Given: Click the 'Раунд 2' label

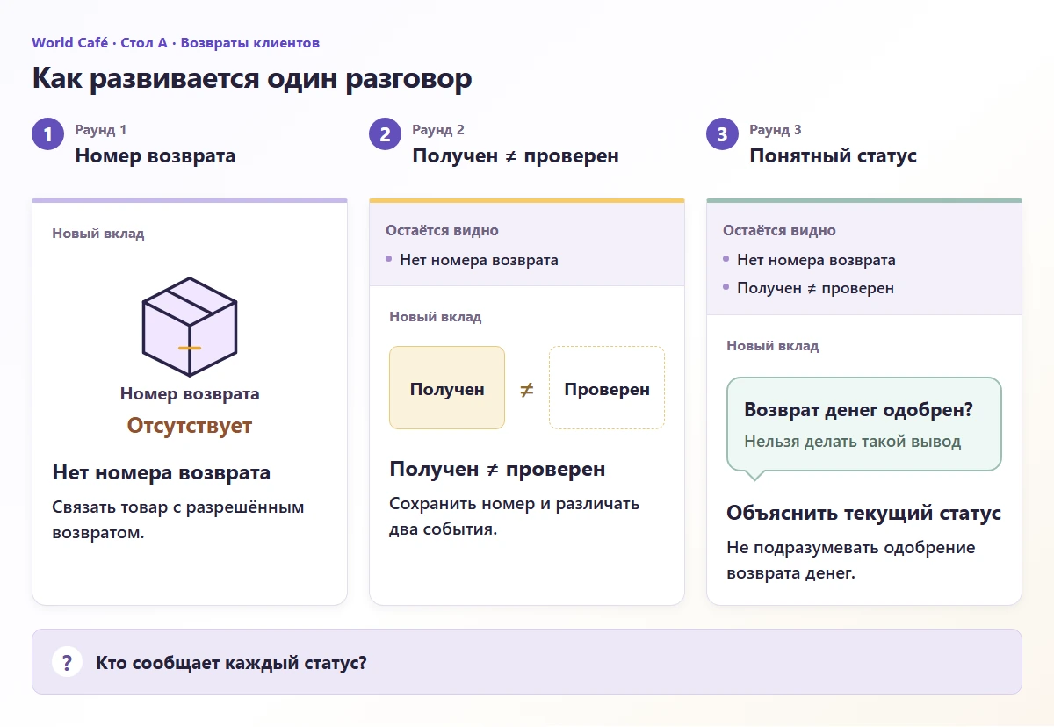Looking at the screenshot, I should click(x=438, y=130).
